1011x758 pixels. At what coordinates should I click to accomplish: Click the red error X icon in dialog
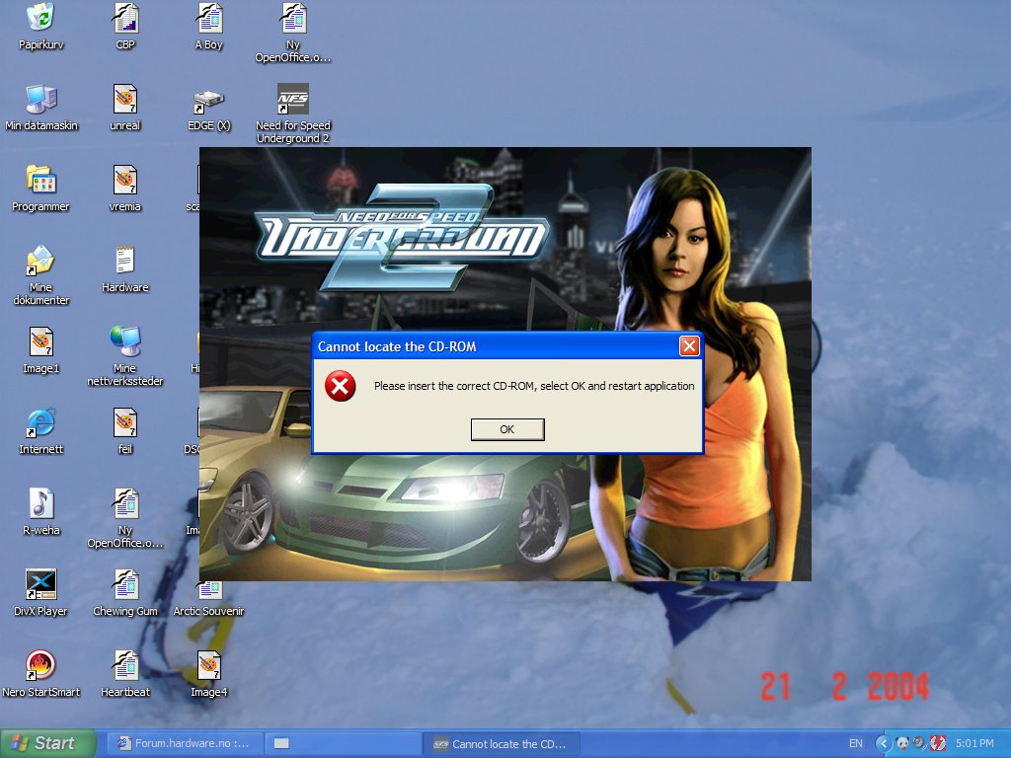tap(340, 386)
